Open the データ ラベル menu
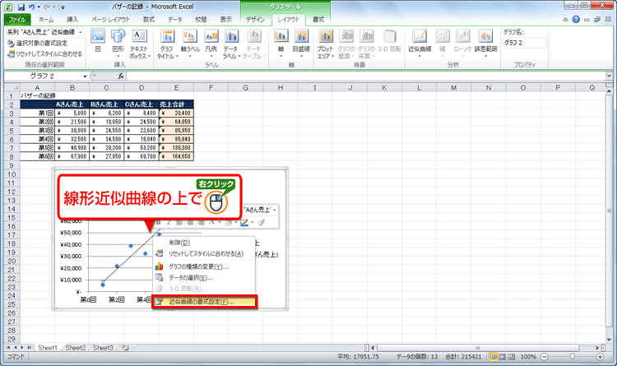 (231, 44)
